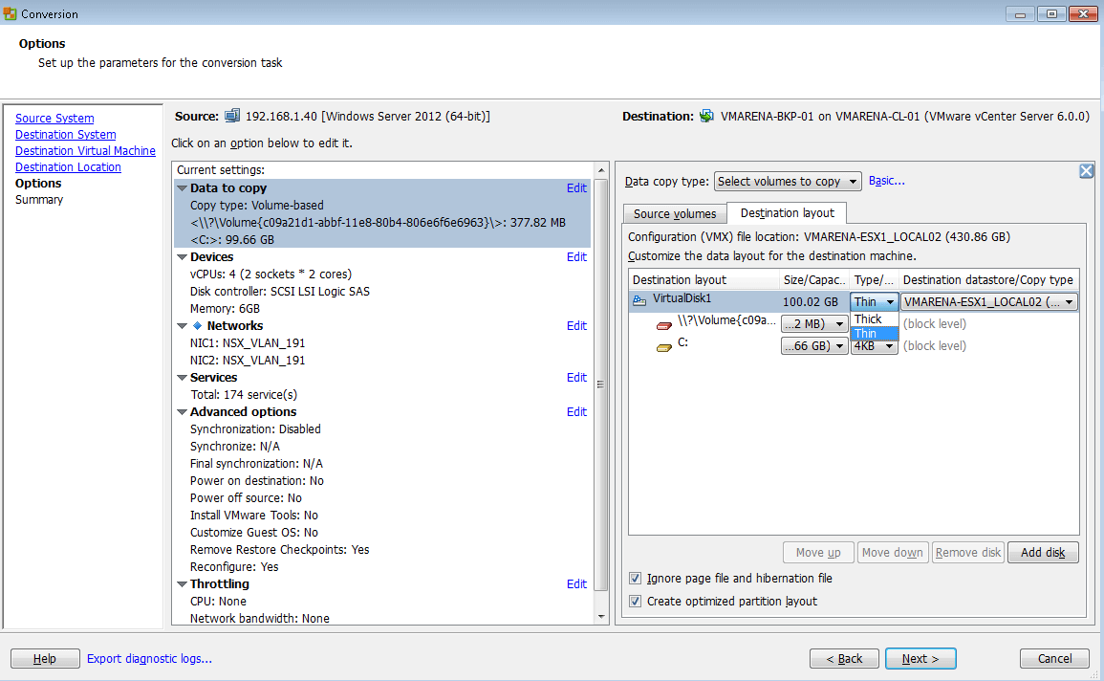
Task: Open the C: volume size dropdown
Action: click(814, 346)
